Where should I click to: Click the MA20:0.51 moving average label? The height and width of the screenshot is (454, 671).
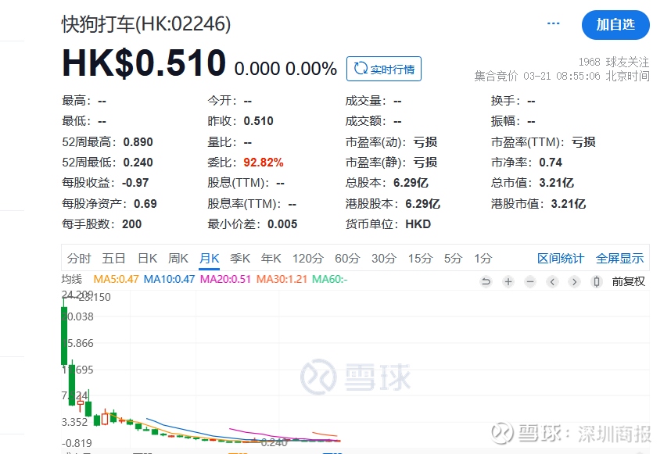[225, 279]
